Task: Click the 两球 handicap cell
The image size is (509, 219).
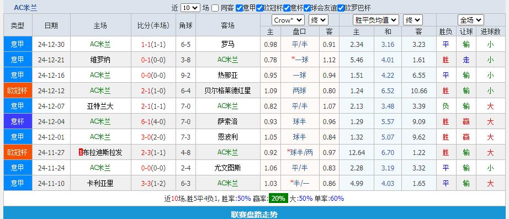Action: tap(300, 91)
